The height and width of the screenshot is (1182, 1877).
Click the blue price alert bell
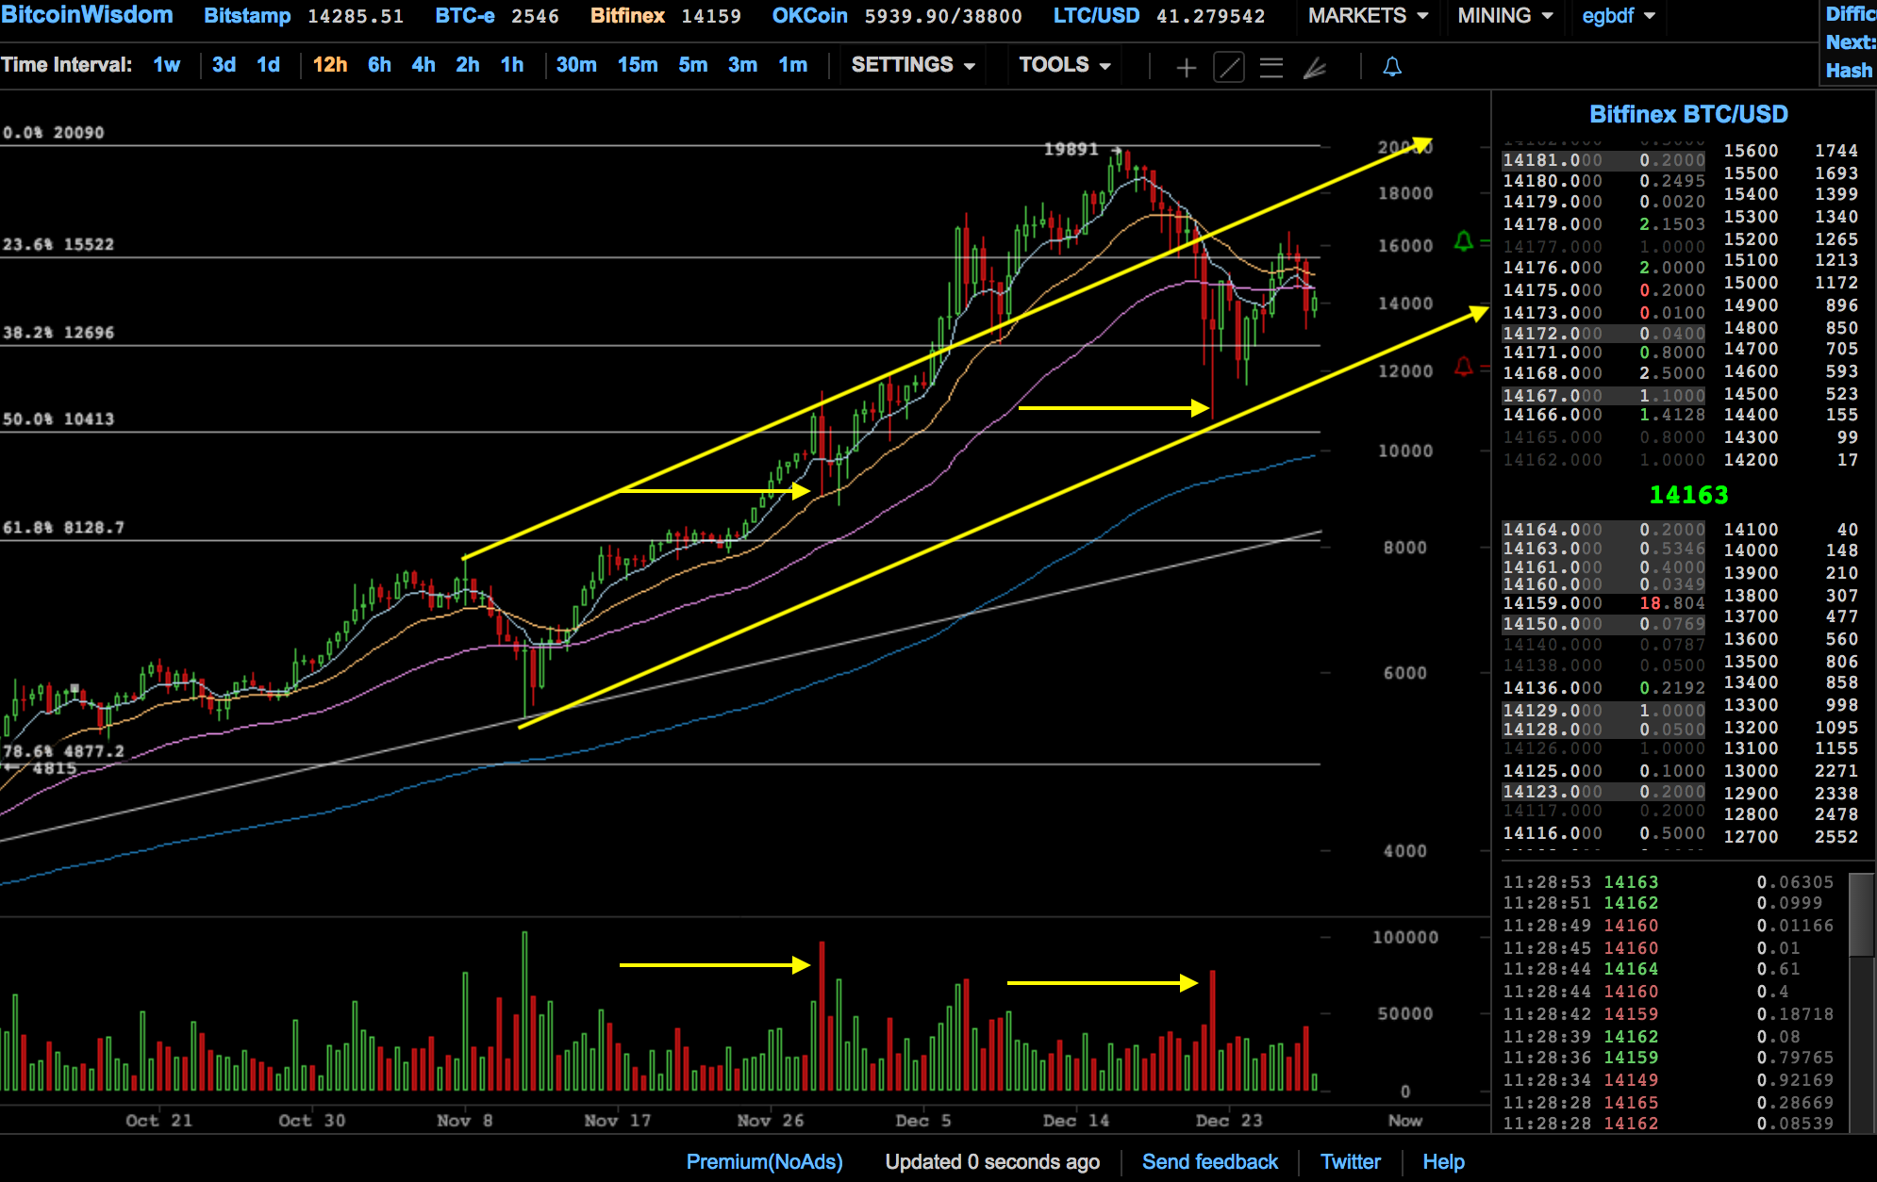1392,67
